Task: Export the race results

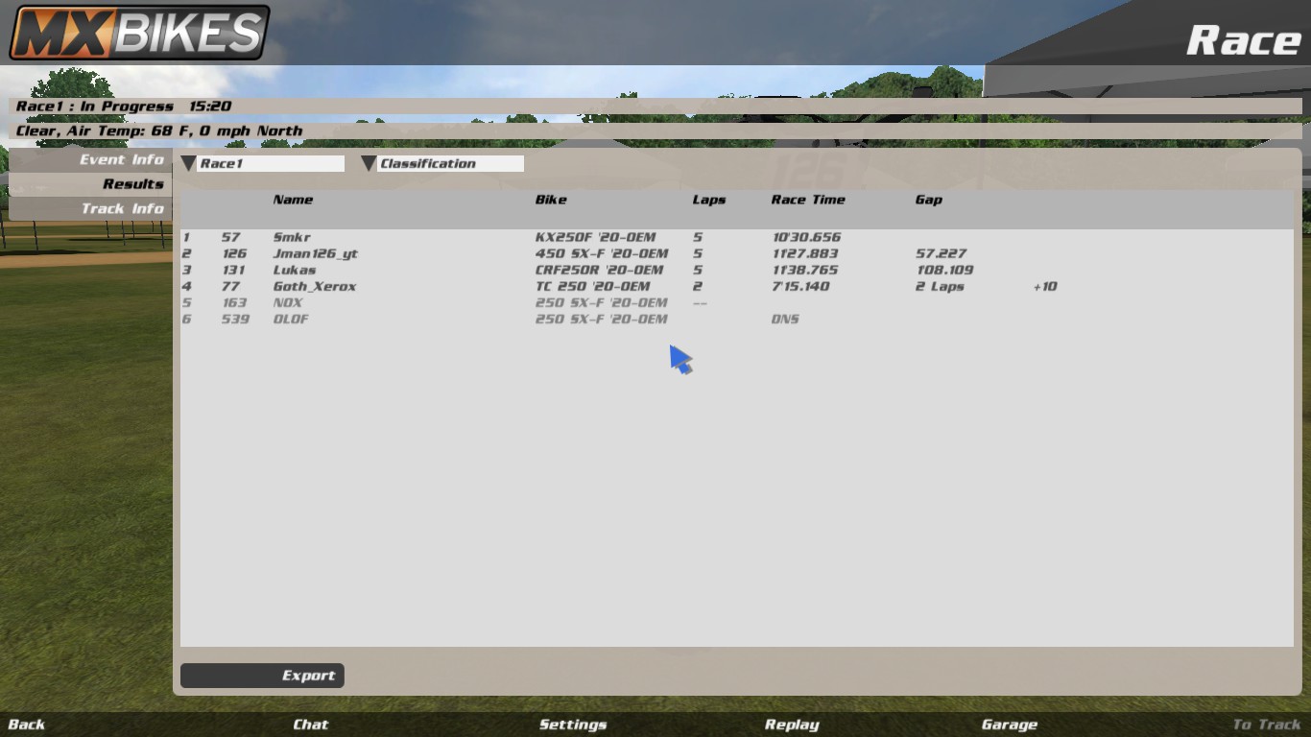Action: click(262, 676)
